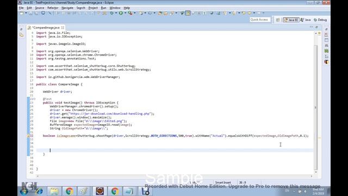Open the external tools dropdown arrow
Screen dimensions: 348x196
135,13
